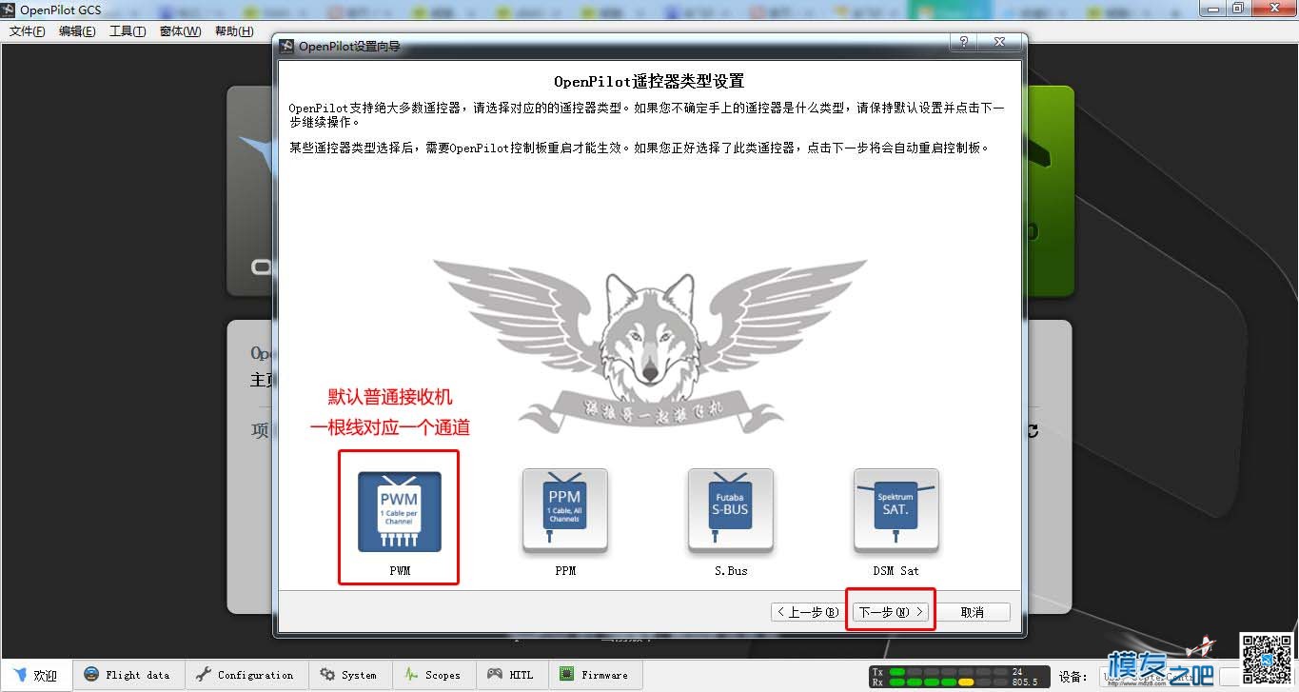The height and width of the screenshot is (692, 1299).
Task: Open the 工具(T) menu
Action: coord(128,31)
